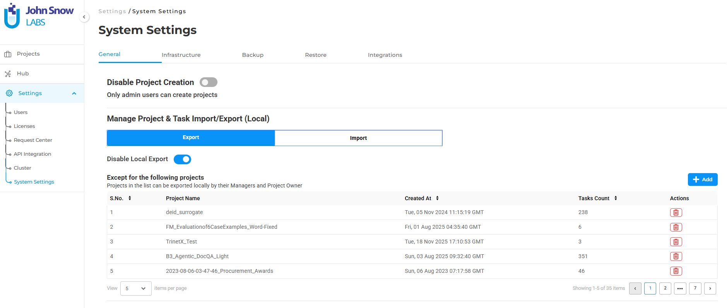The width and height of the screenshot is (727, 308).
Task: Open the Backup tab
Action: (x=253, y=55)
